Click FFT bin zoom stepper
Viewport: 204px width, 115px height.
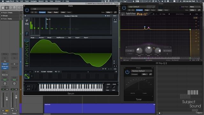coord(115,20)
